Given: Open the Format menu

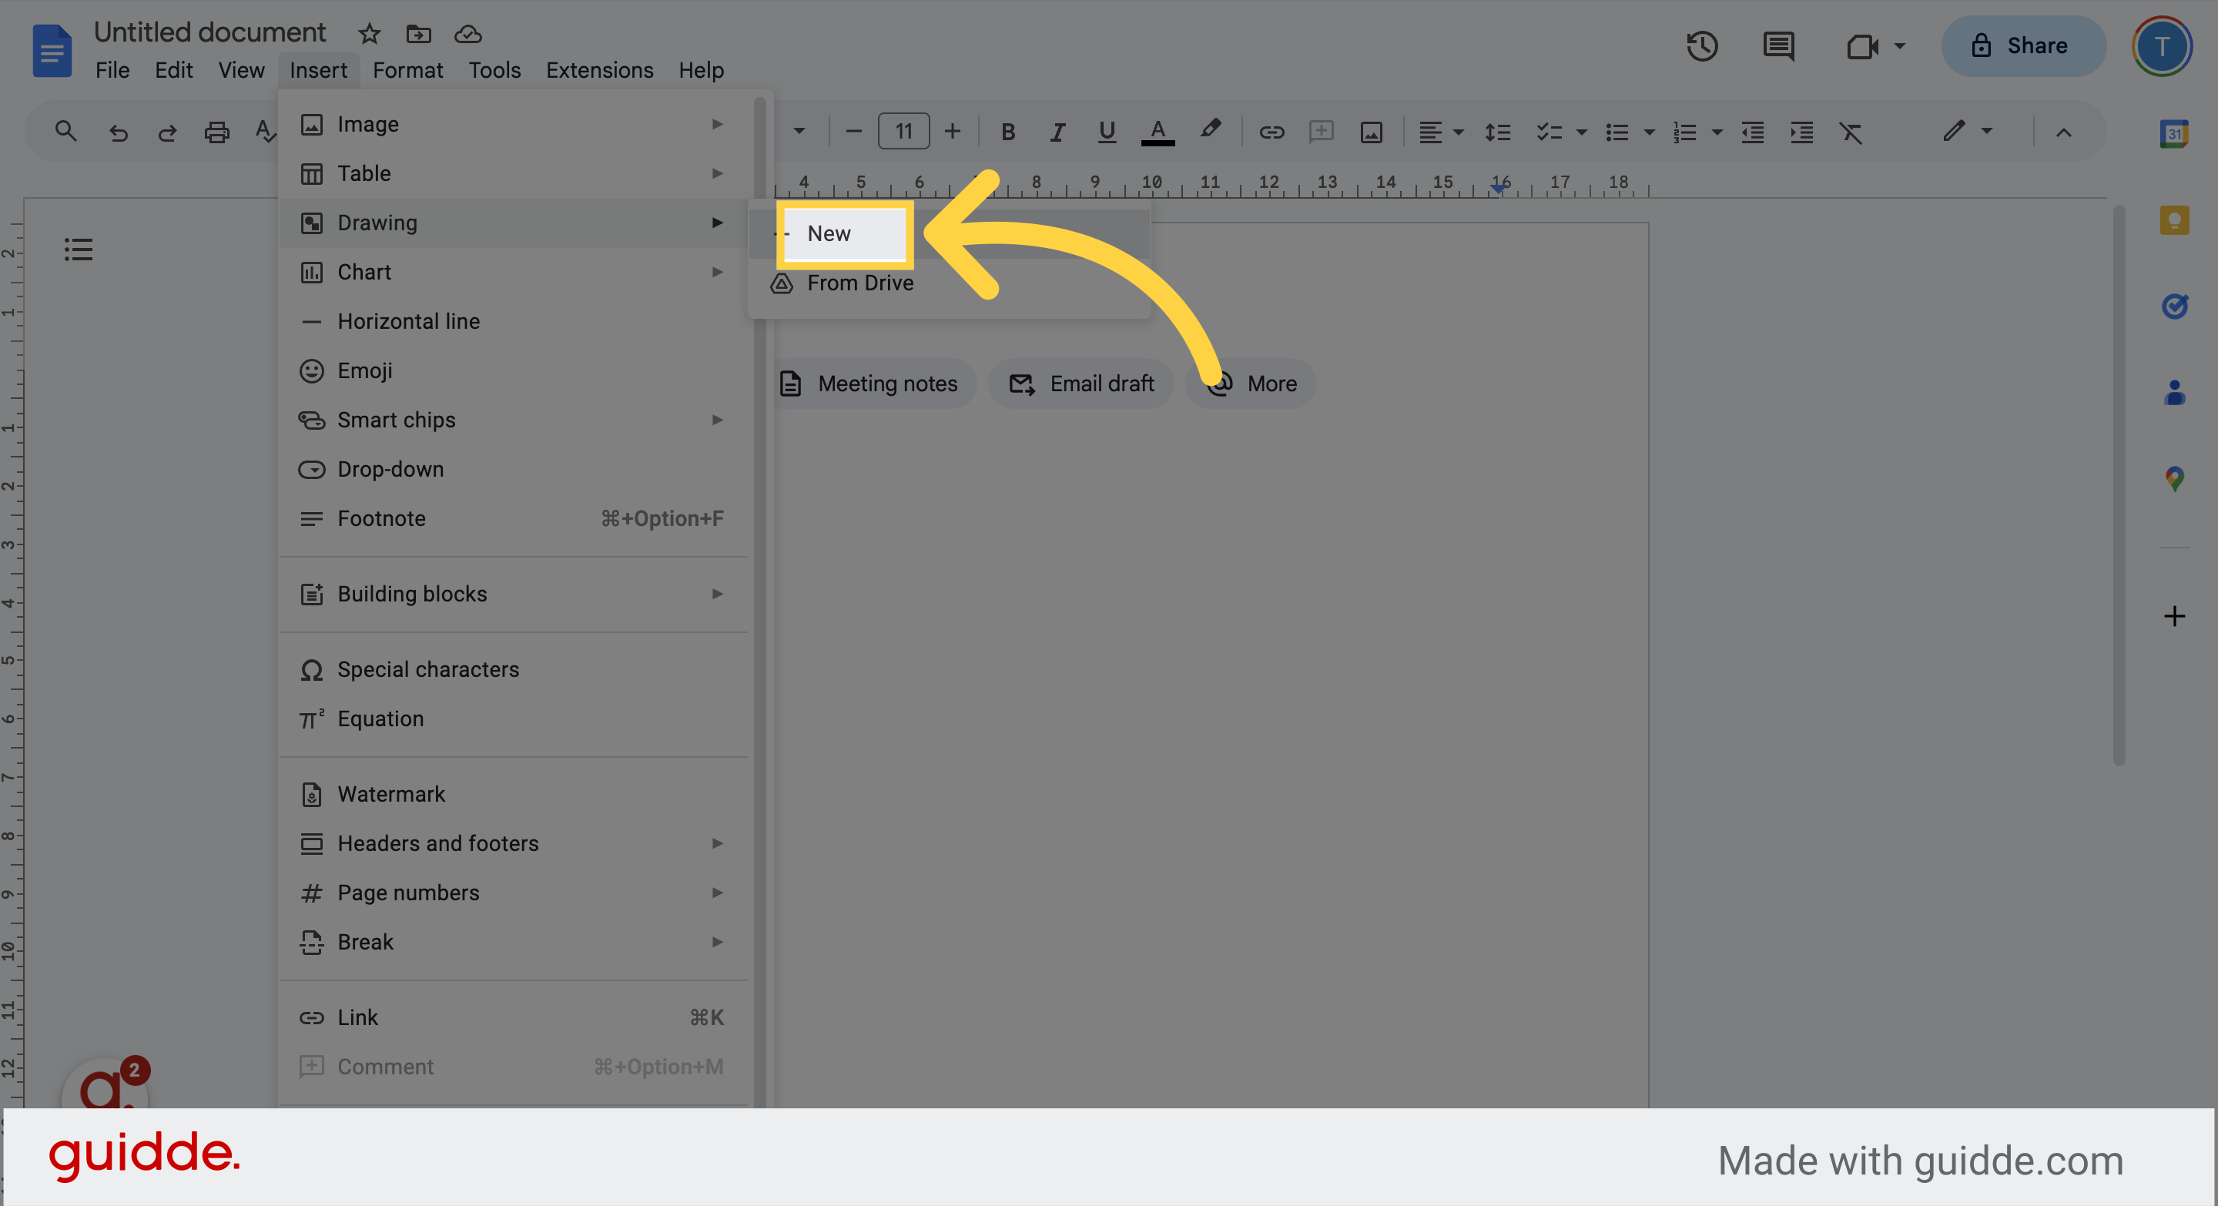Looking at the screenshot, I should (x=407, y=71).
